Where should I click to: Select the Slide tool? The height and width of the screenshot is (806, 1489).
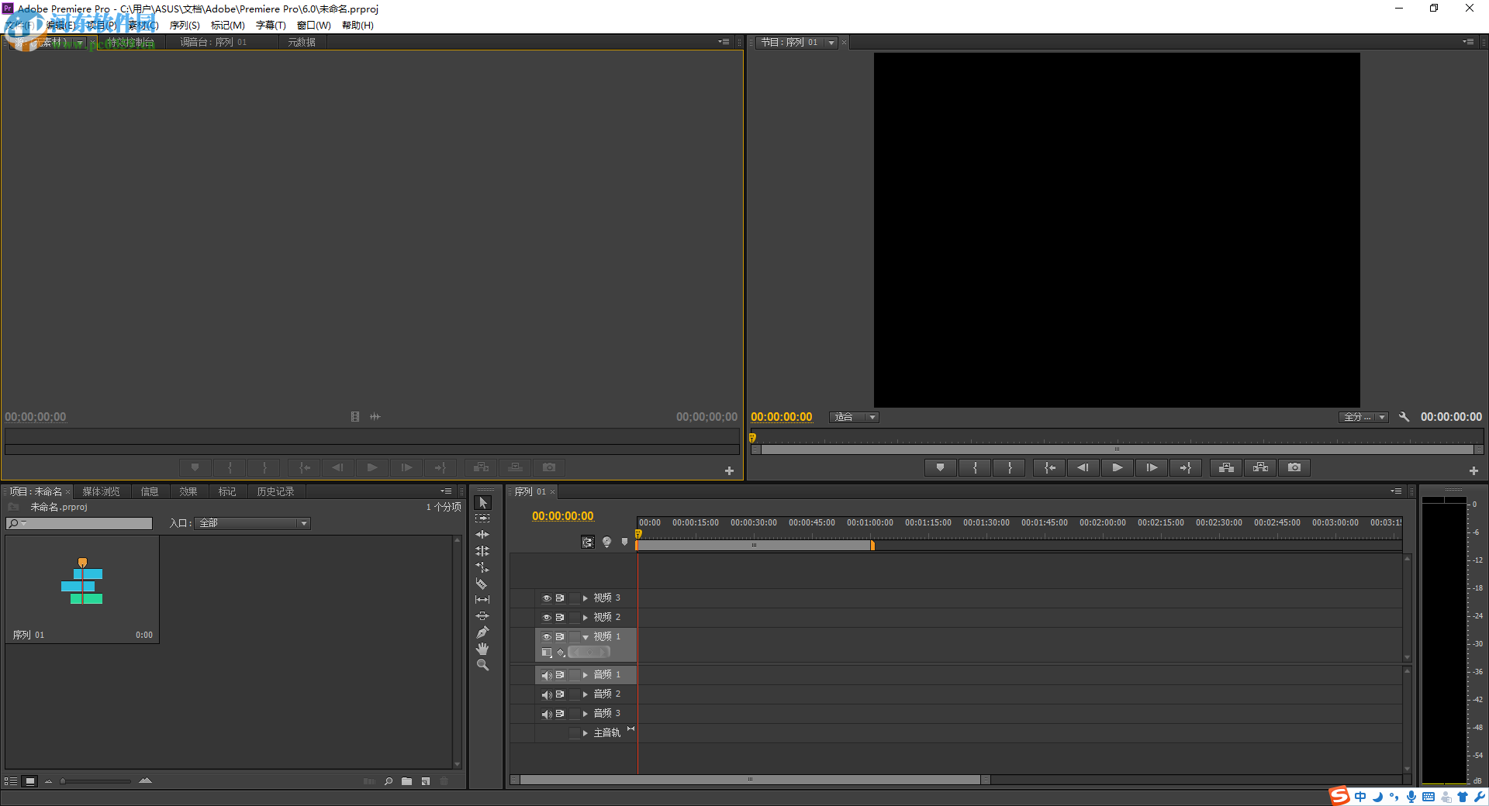pyautogui.click(x=482, y=616)
